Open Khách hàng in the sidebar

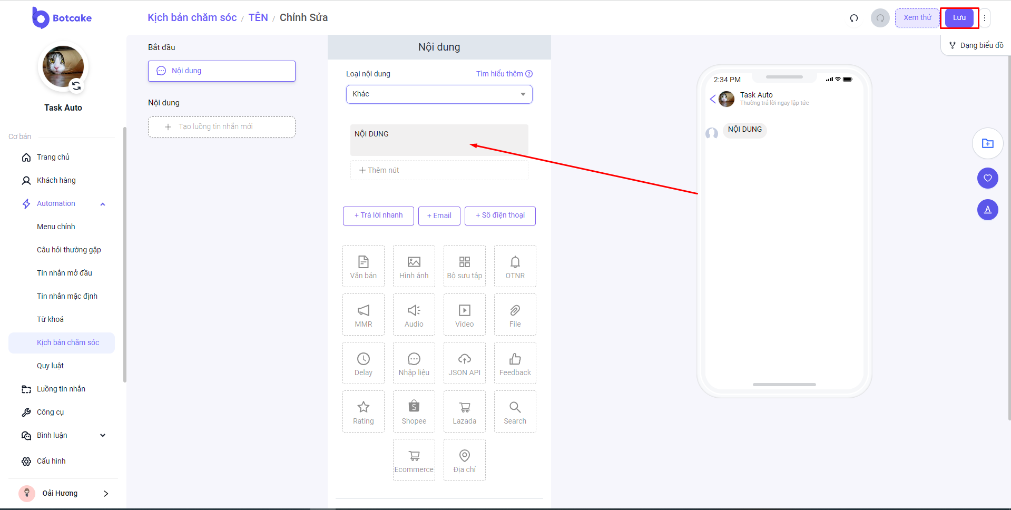coord(56,180)
